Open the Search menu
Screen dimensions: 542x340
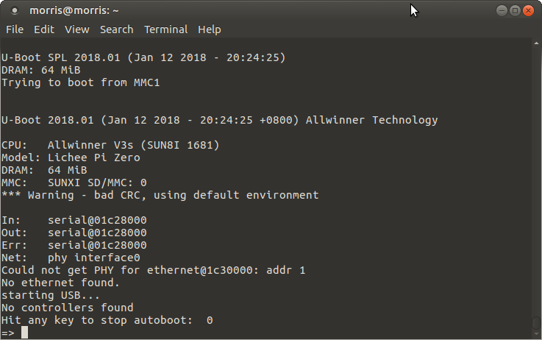click(116, 29)
